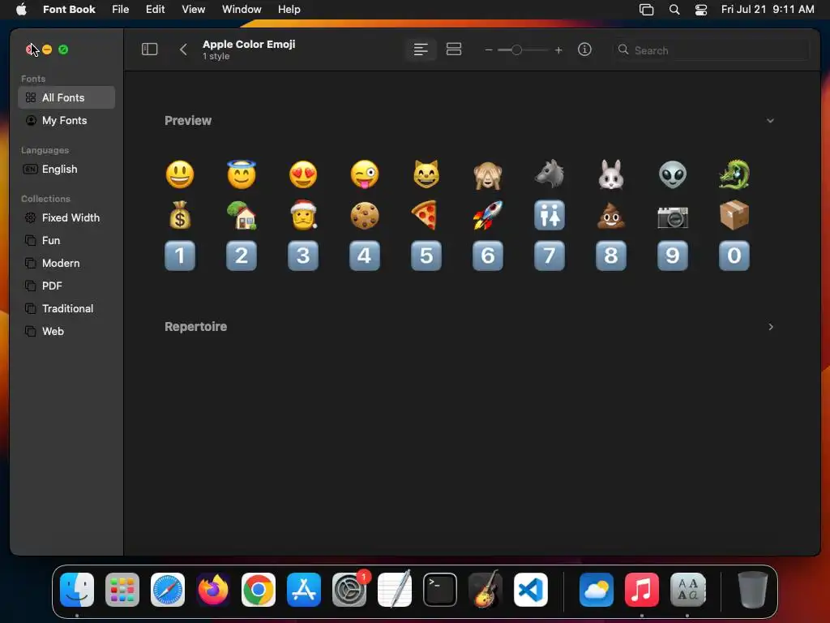Go back with the chevron arrow
The image size is (830, 623).
(x=183, y=49)
